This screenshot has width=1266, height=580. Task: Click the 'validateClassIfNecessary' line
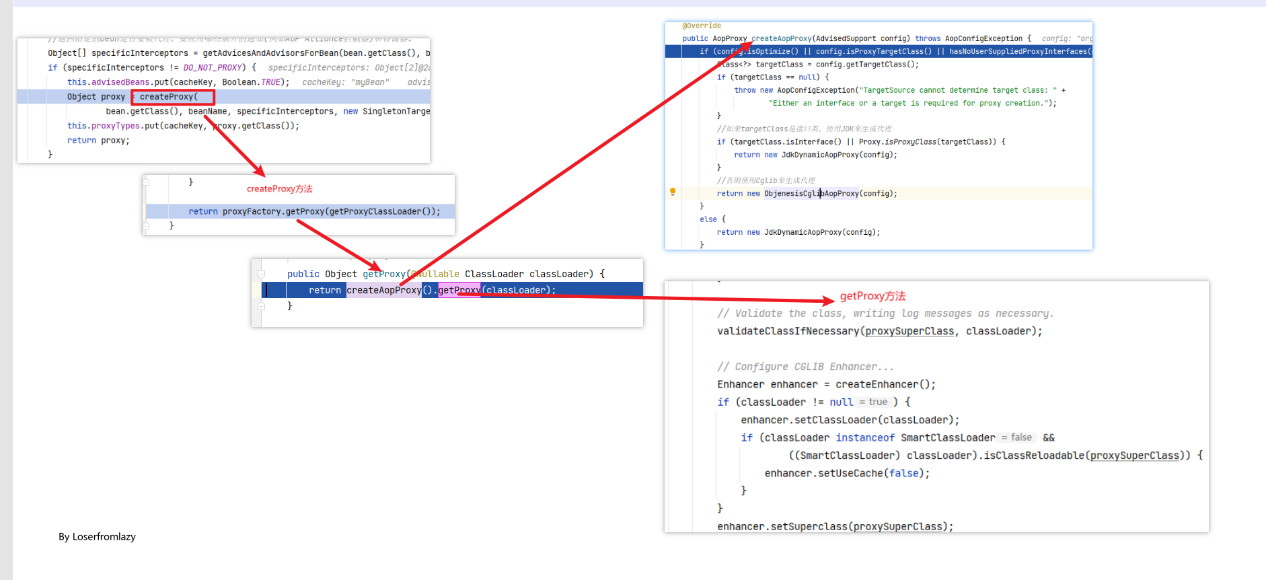coord(880,331)
